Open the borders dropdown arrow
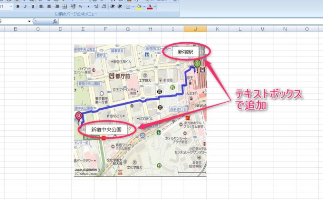 [133, 7]
